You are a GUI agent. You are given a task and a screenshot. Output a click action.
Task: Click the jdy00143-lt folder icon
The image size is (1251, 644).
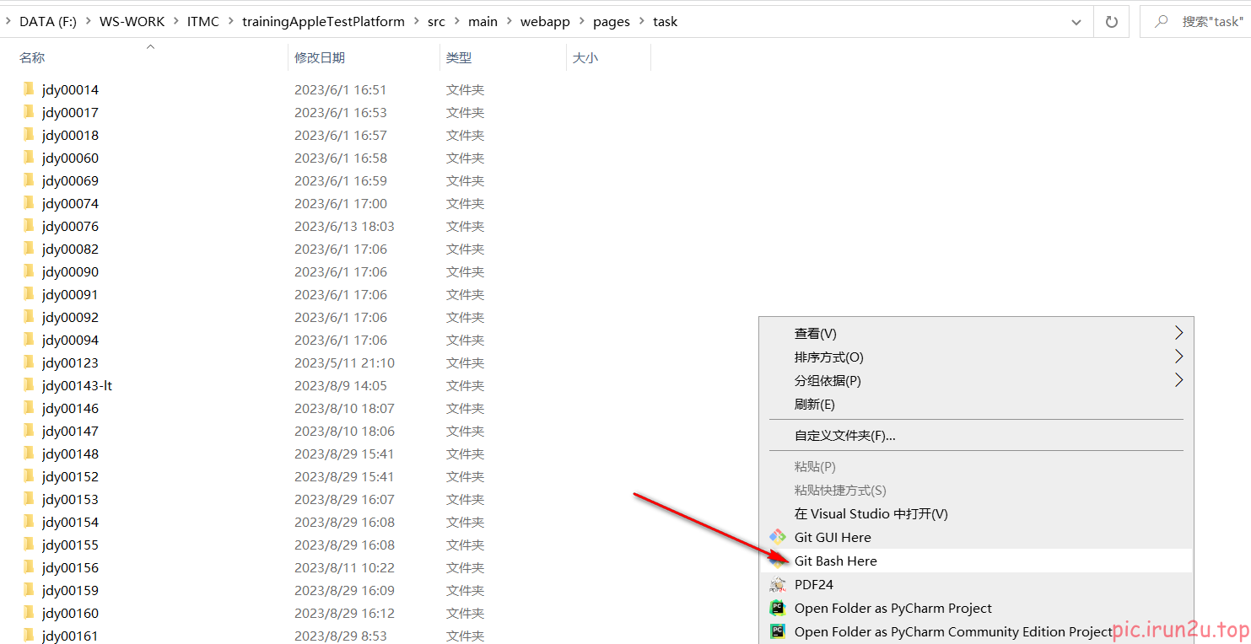(x=29, y=385)
